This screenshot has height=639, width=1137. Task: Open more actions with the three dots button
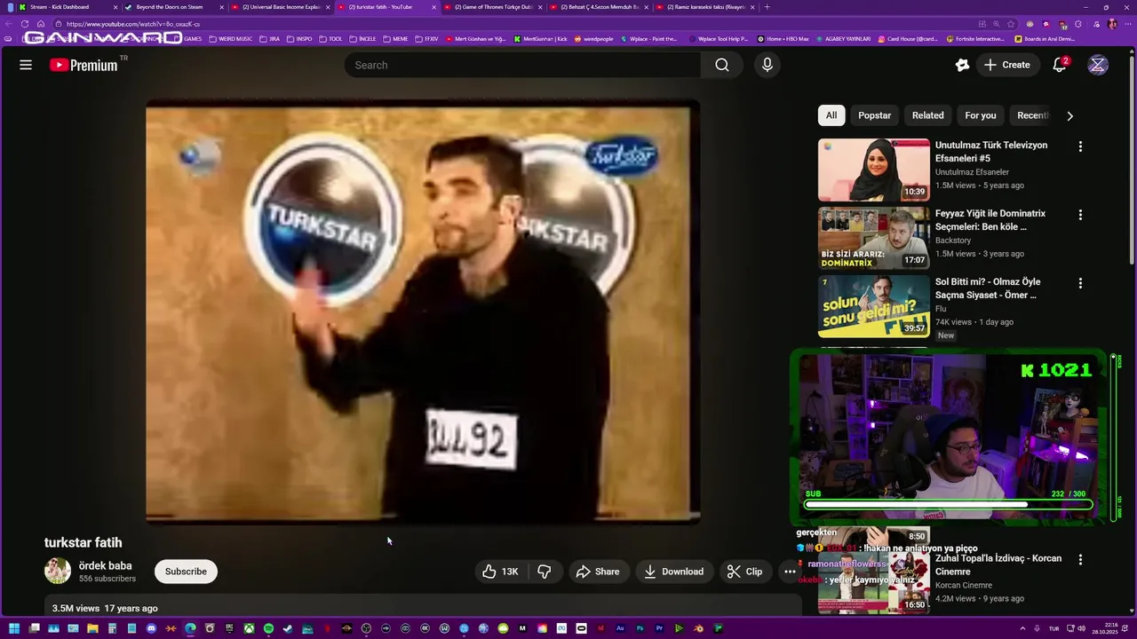coord(790,572)
